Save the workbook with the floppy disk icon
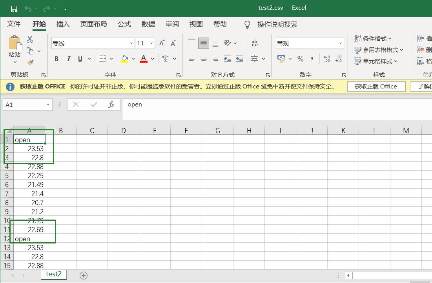Image resolution: width=432 pixels, height=283 pixels. coord(14,9)
